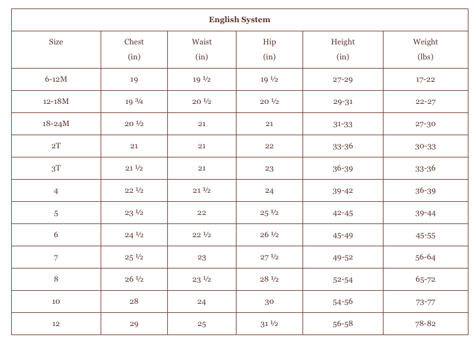Click the Hip (in) column header

(269, 49)
